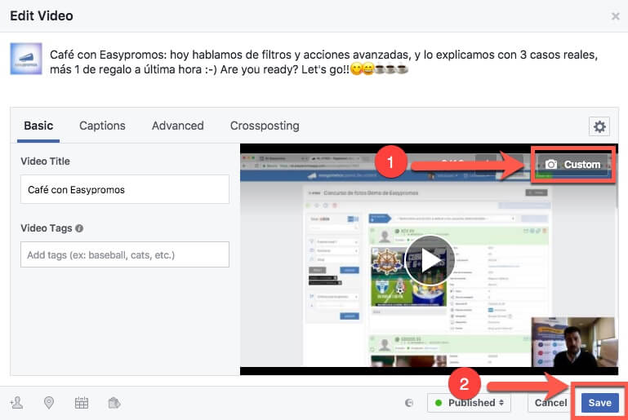Play the video preview
This screenshot has width=628, height=420.
click(430, 261)
